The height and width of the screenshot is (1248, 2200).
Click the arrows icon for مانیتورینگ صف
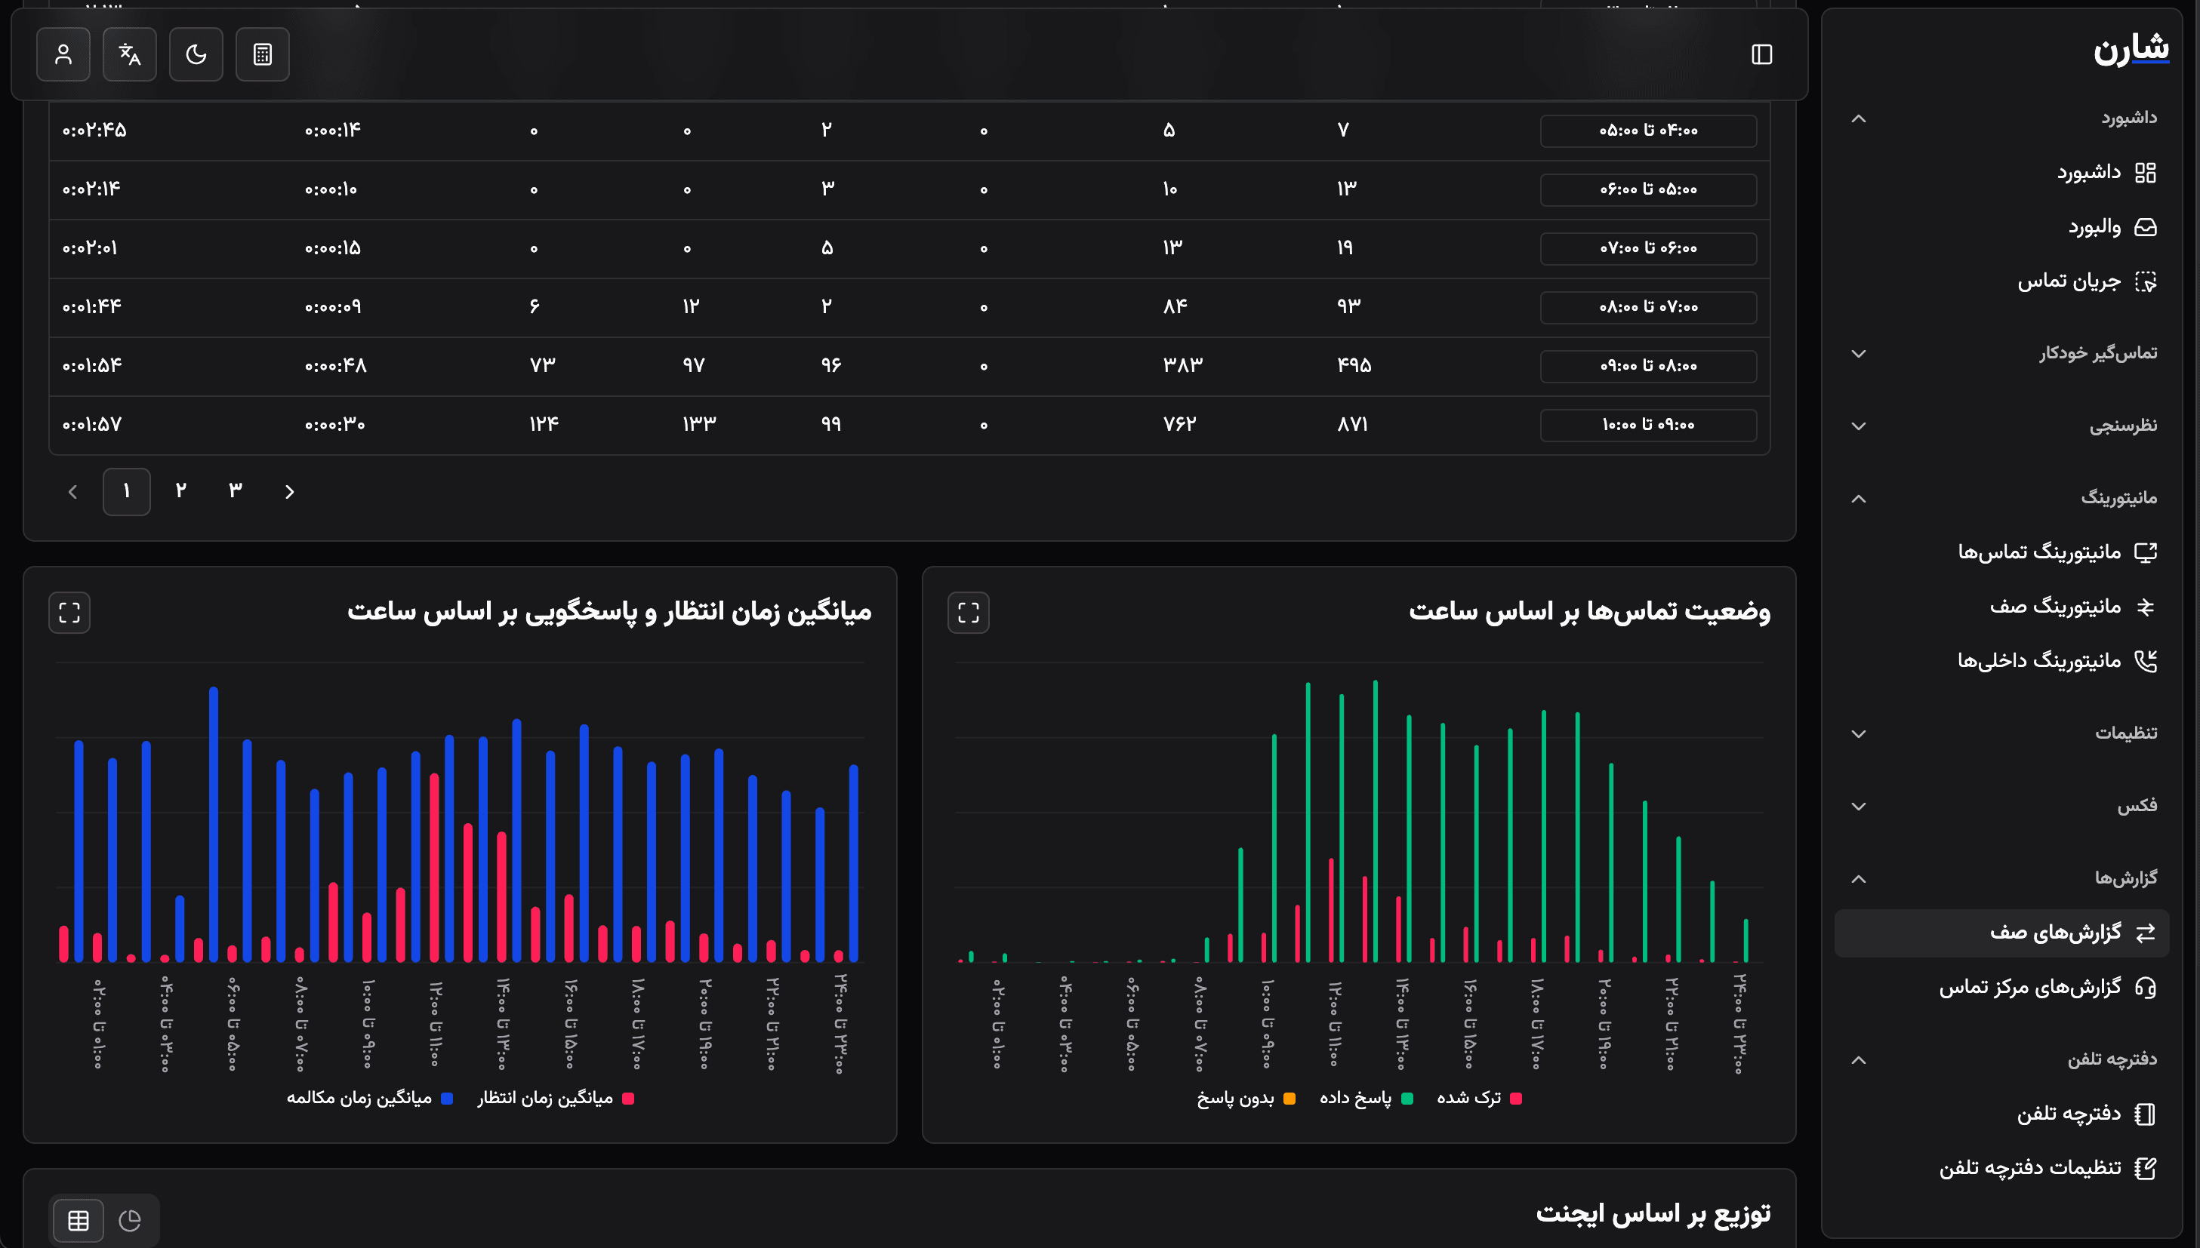coord(2145,607)
